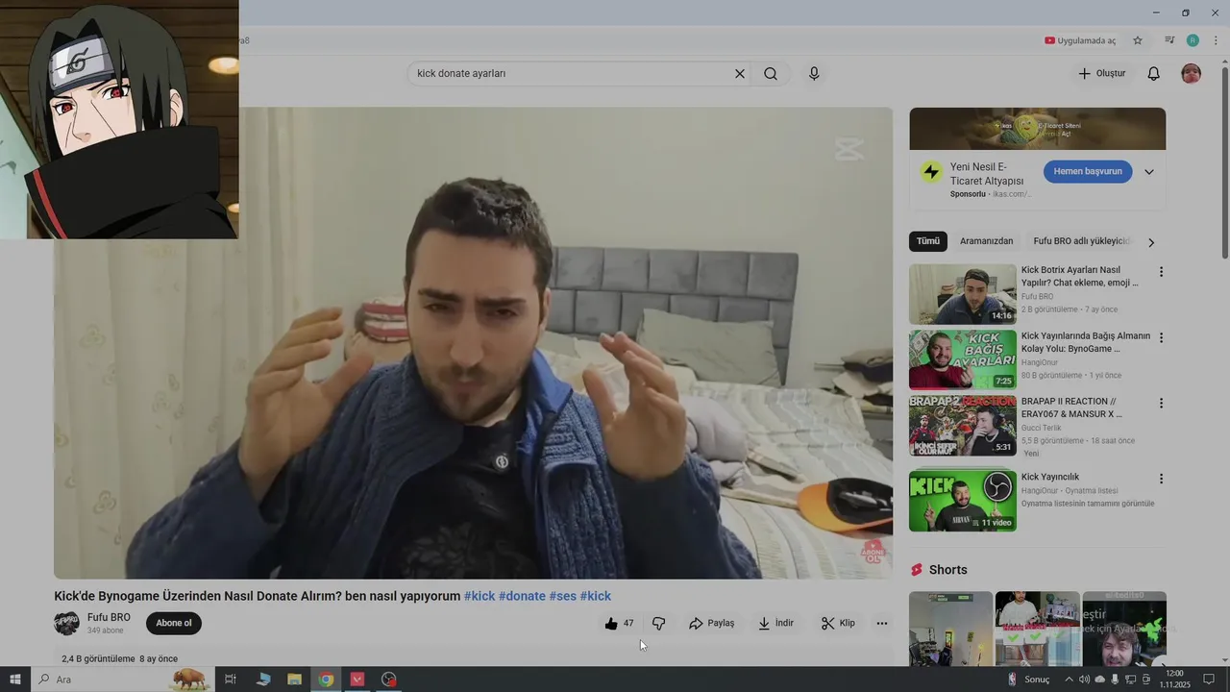Bookmark this page with star icon
Screen dimensions: 1230x692
[1138, 40]
